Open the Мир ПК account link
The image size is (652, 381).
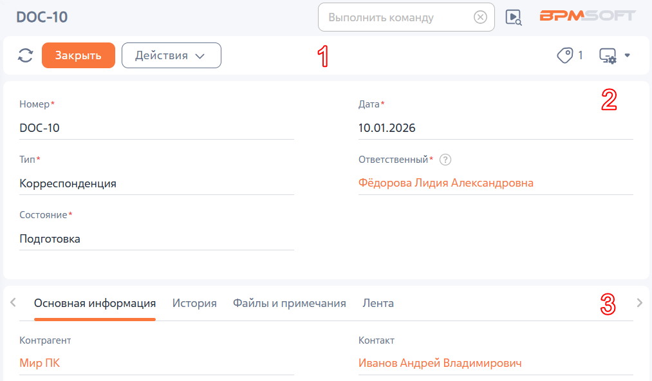(x=40, y=363)
